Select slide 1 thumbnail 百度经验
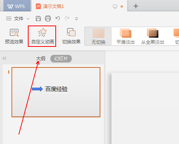The image size is (179, 144). 56,92
